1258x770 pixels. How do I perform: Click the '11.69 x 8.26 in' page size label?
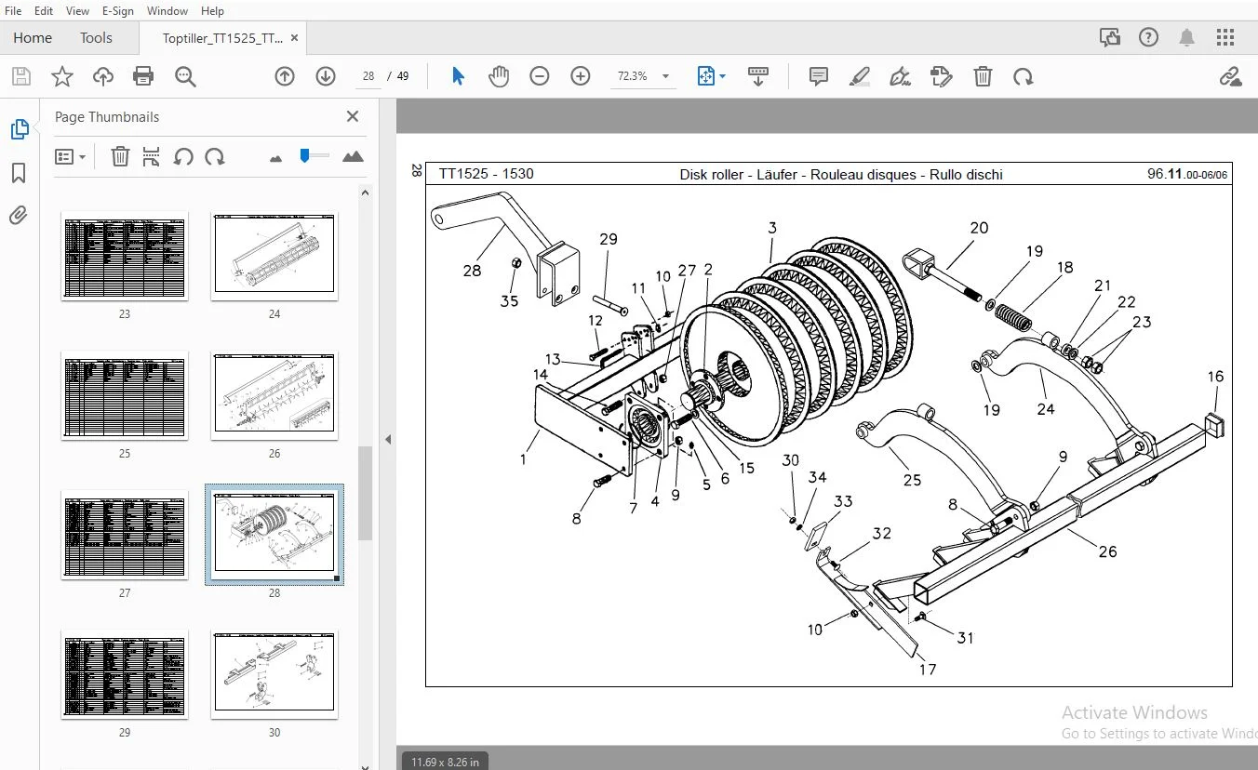[446, 762]
